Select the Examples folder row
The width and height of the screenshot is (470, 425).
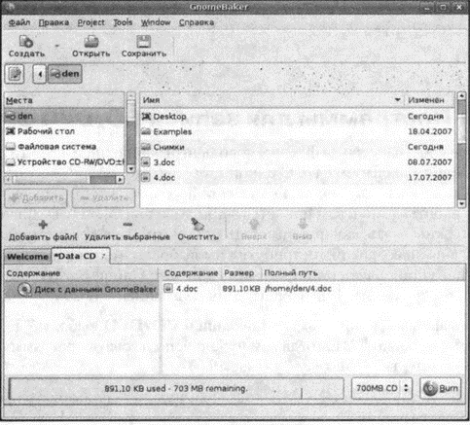coord(297,131)
